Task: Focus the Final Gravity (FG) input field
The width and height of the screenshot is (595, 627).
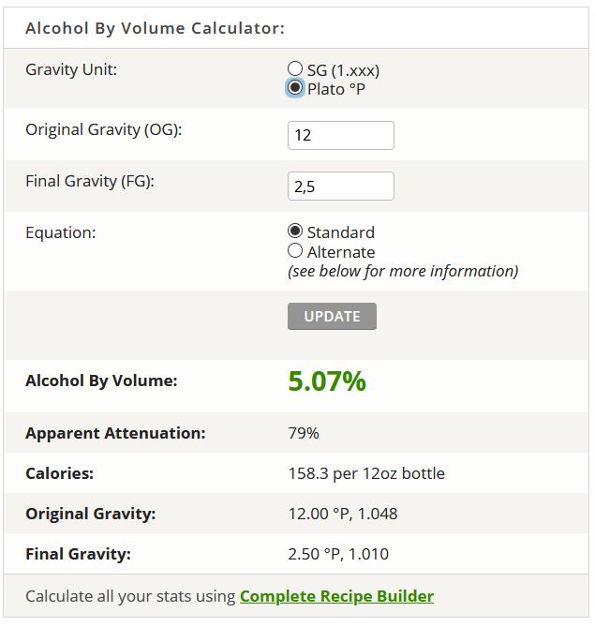Action: click(x=340, y=187)
